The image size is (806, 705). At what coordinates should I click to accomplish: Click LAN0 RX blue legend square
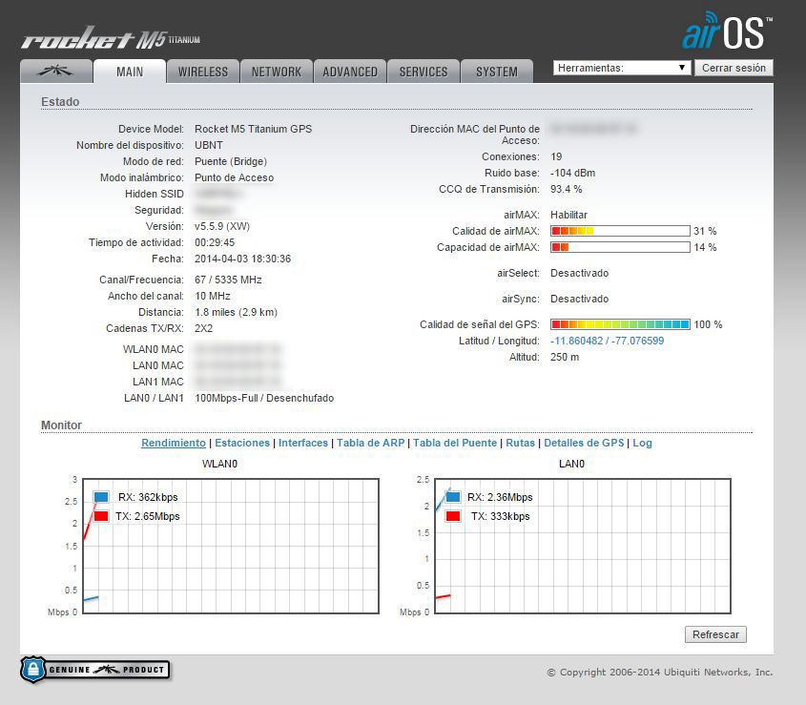click(453, 497)
